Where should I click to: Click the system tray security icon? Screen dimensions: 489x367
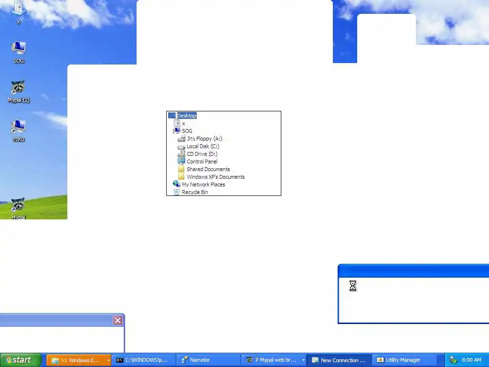(x=454, y=360)
